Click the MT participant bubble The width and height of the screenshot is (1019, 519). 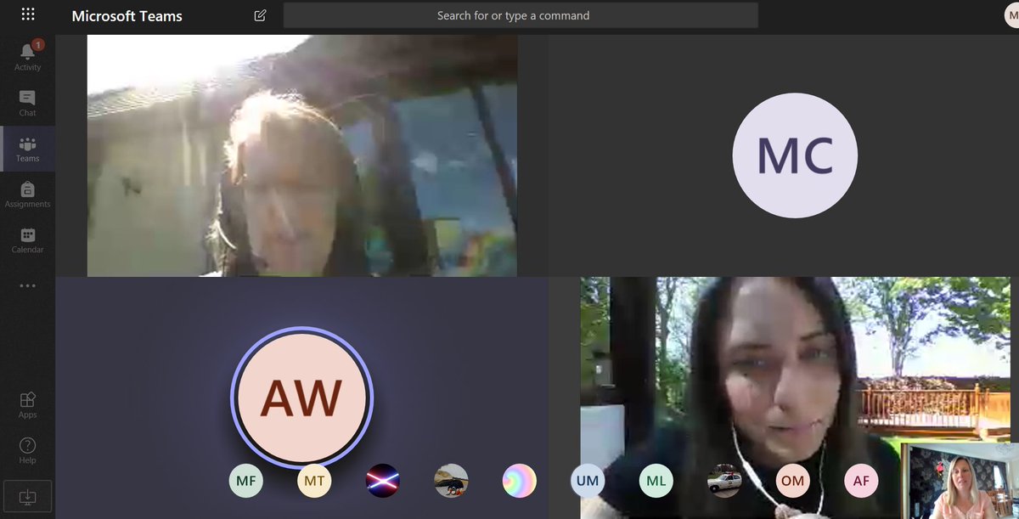(314, 481)
